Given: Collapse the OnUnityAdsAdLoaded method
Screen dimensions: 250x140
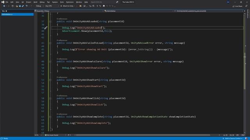Looking at the screenshot, I should point(50,21).
